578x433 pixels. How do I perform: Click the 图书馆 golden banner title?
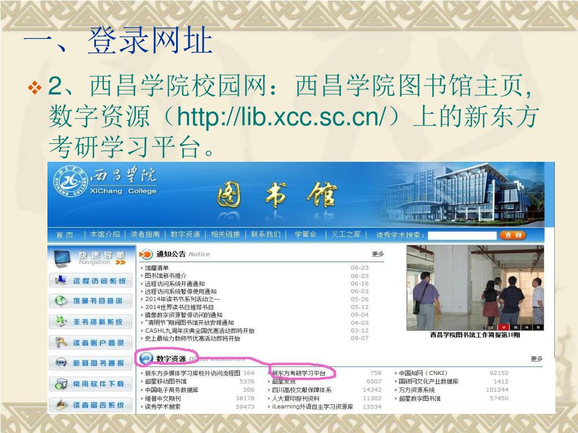(x=277, y=196)
